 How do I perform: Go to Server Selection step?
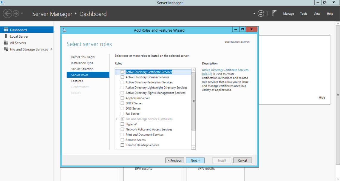coord(82,69)
